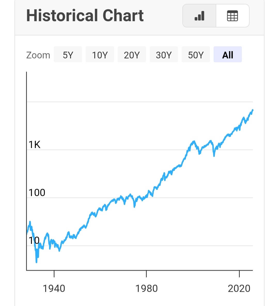Select the 10Y zoom range
The width and height of the screenshot is (279, 306).
100,55
